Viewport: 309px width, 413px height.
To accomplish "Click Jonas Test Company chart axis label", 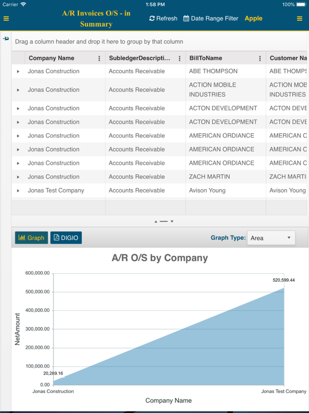I will pyautogui.click(x=284, y=391).
